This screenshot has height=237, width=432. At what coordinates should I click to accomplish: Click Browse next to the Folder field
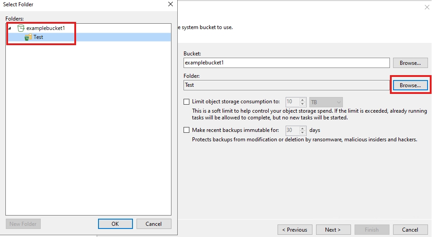(x=410, y=85)
